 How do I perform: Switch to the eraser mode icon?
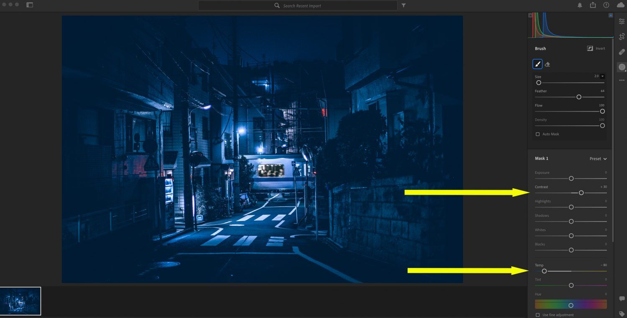click(548, 64)
